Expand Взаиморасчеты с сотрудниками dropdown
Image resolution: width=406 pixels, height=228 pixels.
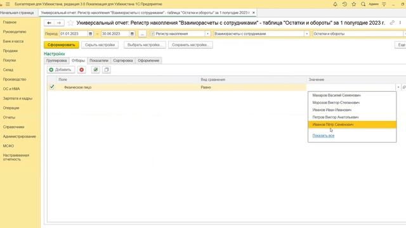307,34
